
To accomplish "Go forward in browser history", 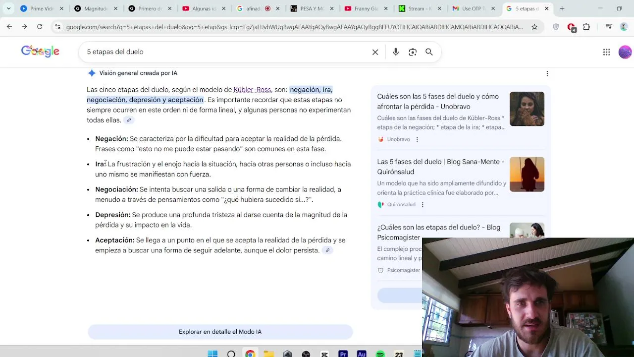I will 24,27.
